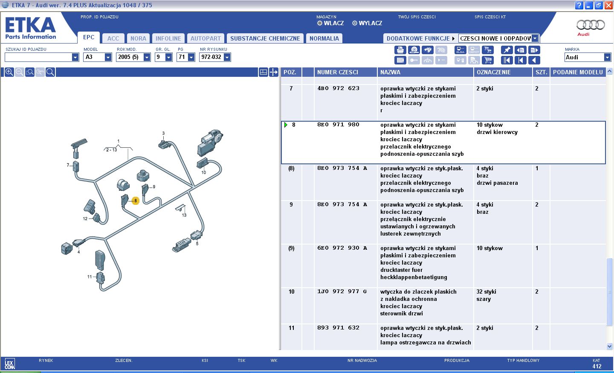Toggle the split layout panel icon

point(264,72)
